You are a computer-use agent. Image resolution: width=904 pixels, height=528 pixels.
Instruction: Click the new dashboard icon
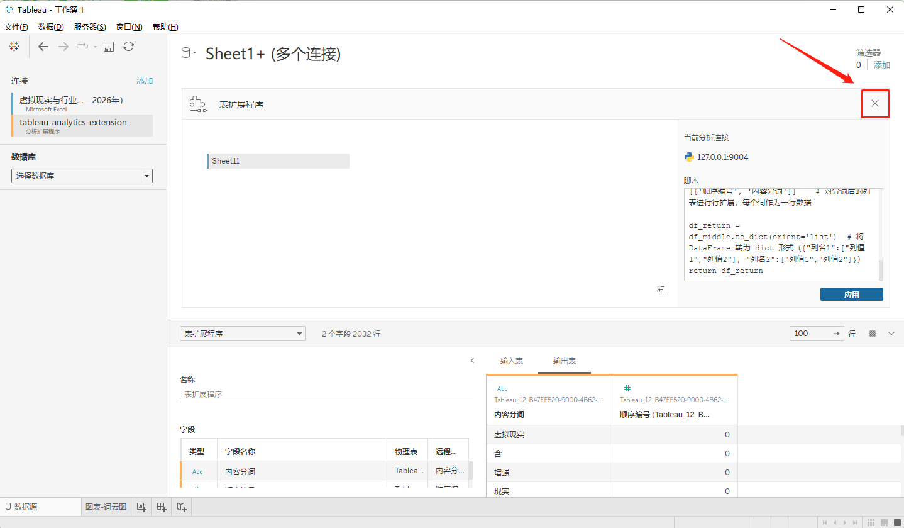tap(162, 507)
